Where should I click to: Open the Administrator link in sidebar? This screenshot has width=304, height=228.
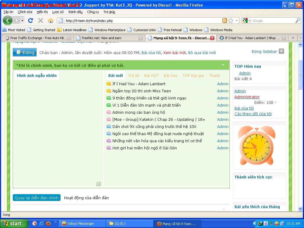(x=247, y=97)
